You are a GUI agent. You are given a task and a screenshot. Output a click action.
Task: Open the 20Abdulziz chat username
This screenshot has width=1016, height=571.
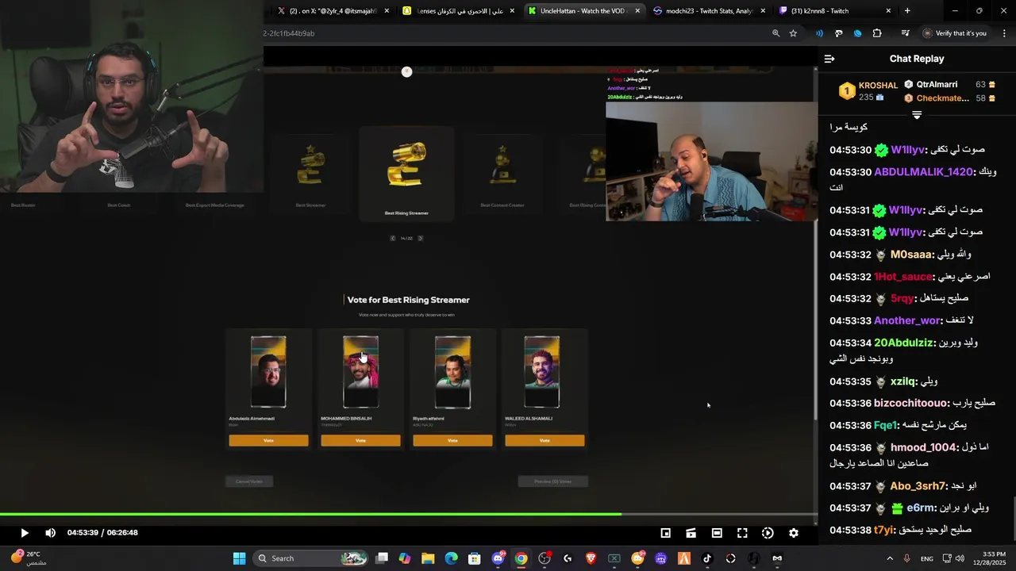pyautogui.click(x=904, y=343)
